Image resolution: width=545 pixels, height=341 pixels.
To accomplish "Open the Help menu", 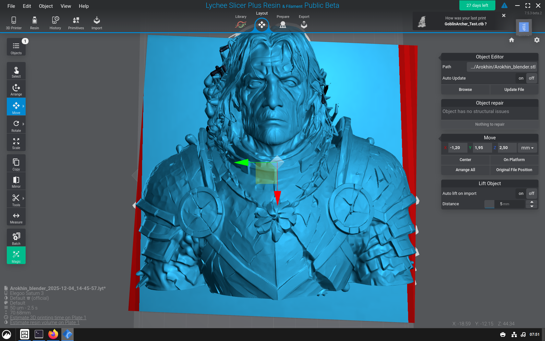I will [x=84, y=6].
